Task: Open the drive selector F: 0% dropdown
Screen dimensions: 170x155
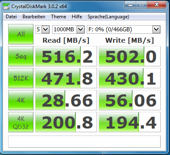Action: (x=124, y=29)
